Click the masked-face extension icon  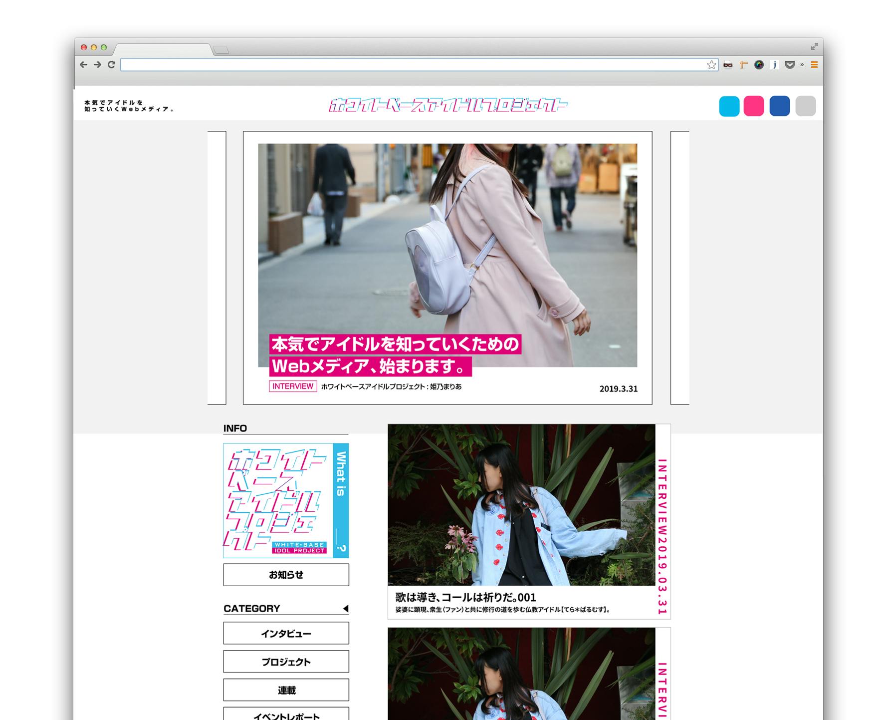pyautogui.click(x=728, y=65)
